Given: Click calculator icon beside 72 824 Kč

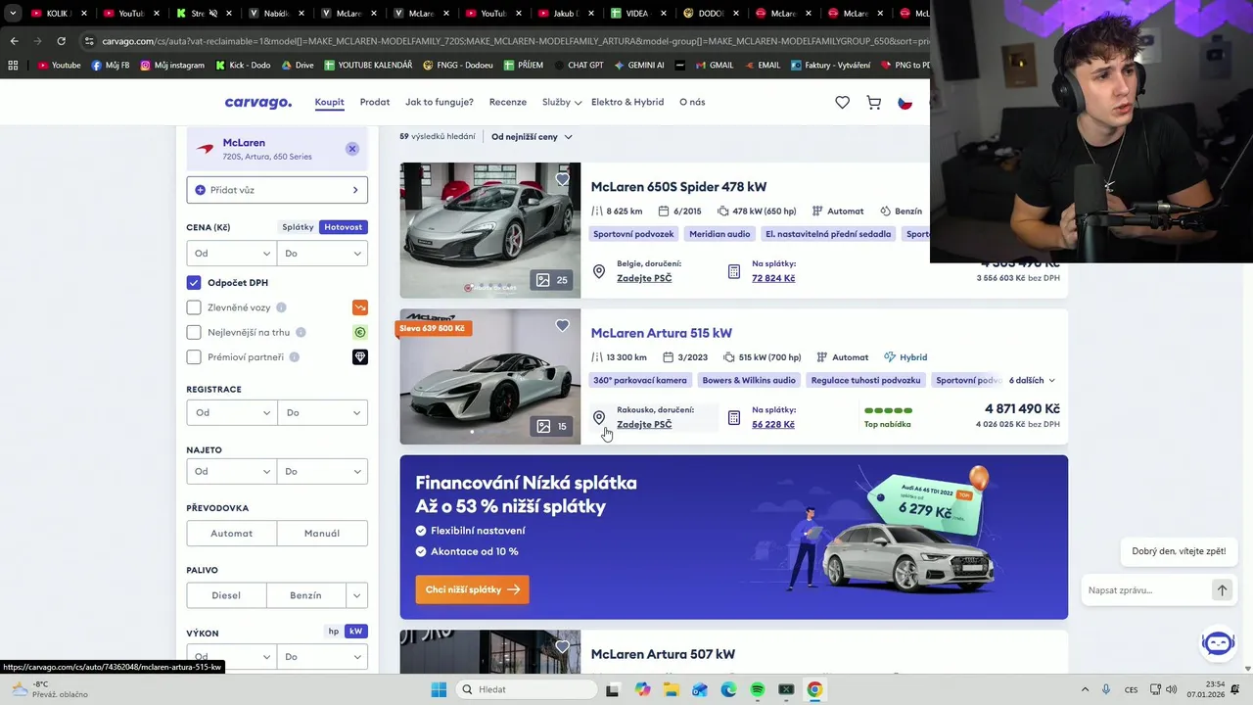Looking at the screenshot, I should click(734, 271).
